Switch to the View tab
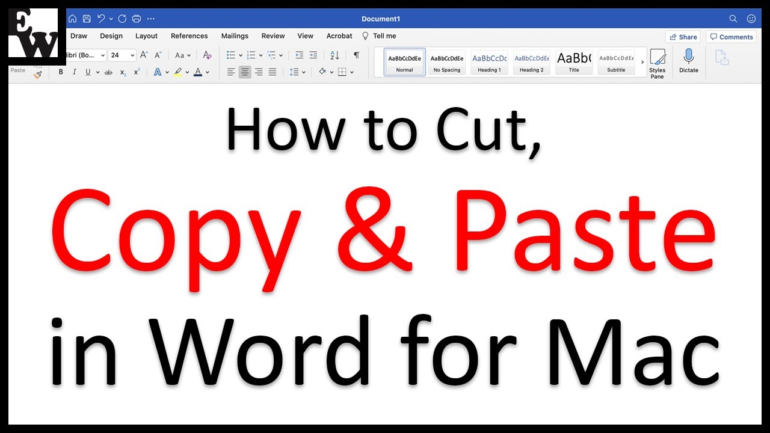Viewport: 770px width, 433px height. 306,36
